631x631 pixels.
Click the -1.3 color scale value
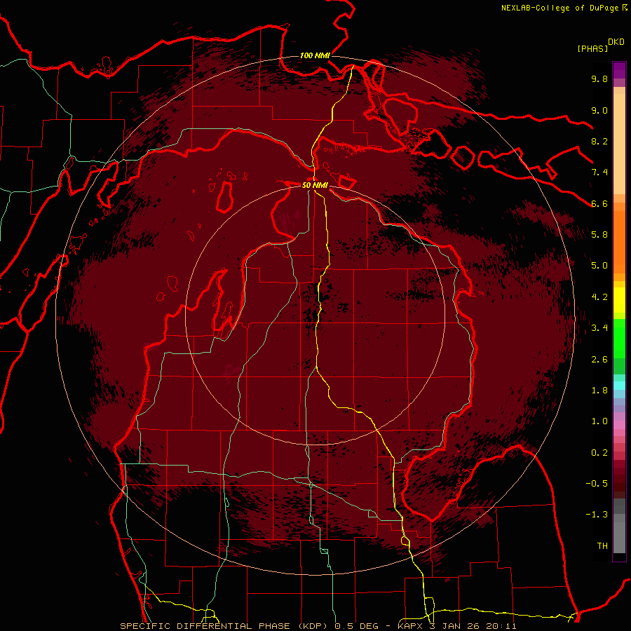point(597,515)
